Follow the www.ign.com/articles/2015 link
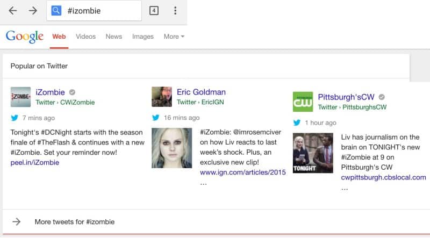The image size is (430, 238). pyautogui.click(x=243, y=172)
